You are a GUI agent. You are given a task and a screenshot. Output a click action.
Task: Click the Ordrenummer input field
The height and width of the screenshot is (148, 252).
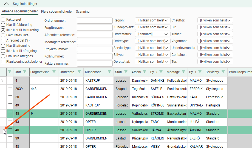[95, 21]
